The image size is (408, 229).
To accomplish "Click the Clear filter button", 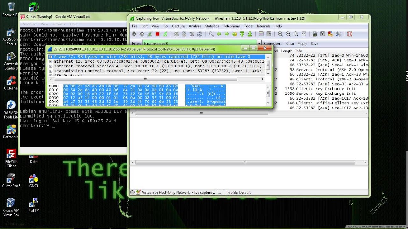I will [290, 44].
